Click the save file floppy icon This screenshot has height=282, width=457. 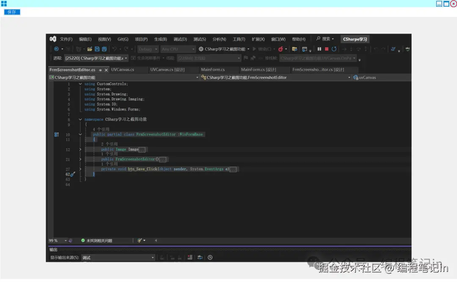click(x=97, y=49)
